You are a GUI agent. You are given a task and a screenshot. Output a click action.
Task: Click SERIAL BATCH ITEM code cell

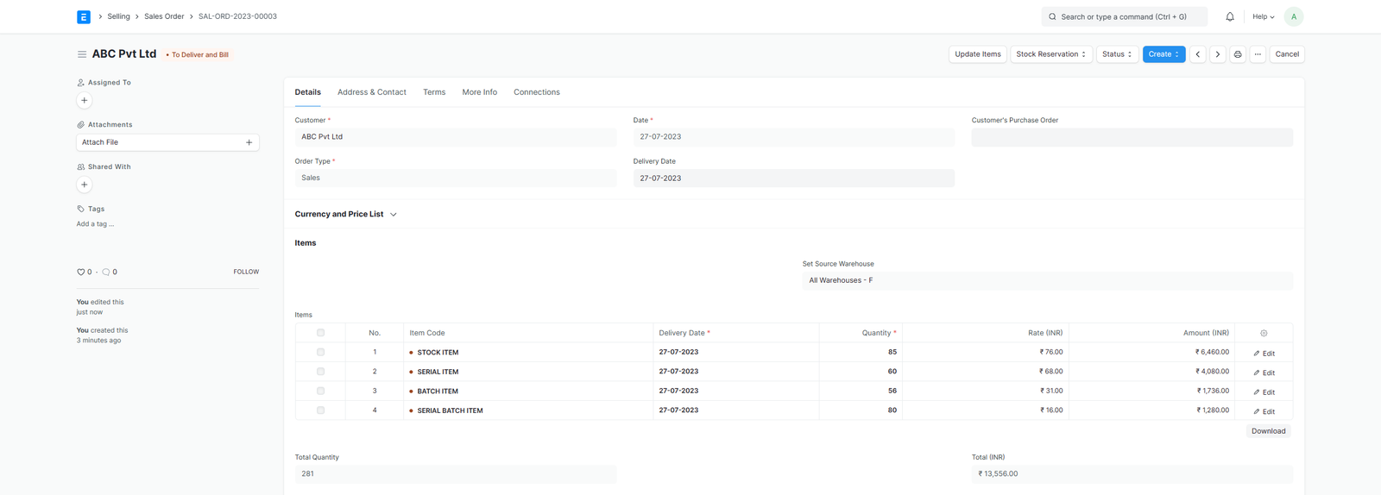527,410
